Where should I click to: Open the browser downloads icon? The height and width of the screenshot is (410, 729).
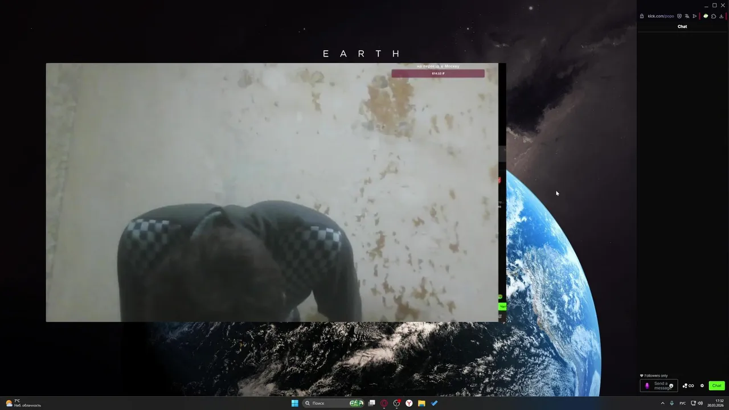coord(722,16)
